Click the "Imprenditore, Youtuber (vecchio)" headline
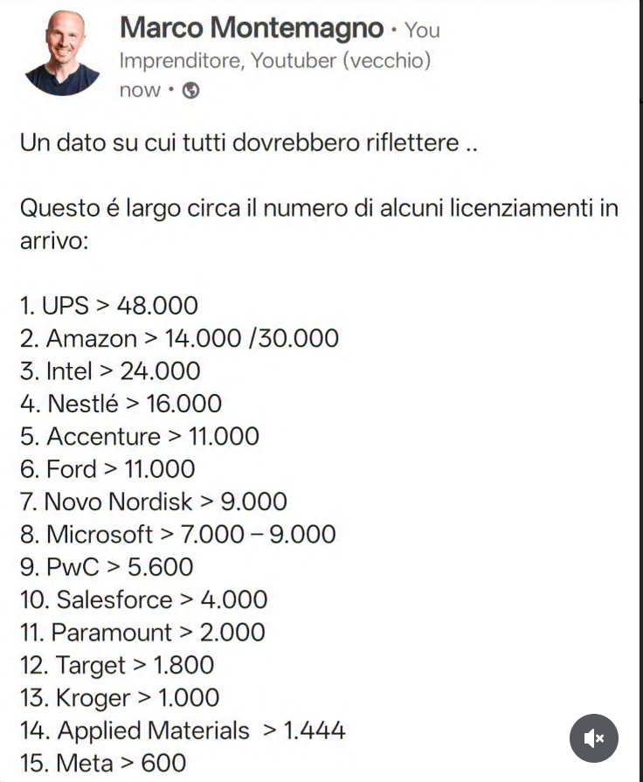 pyautogui.click(x=274, y=61)
